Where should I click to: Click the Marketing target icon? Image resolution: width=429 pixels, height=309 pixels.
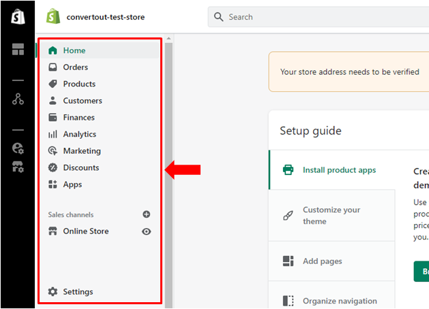pos(53,150)
